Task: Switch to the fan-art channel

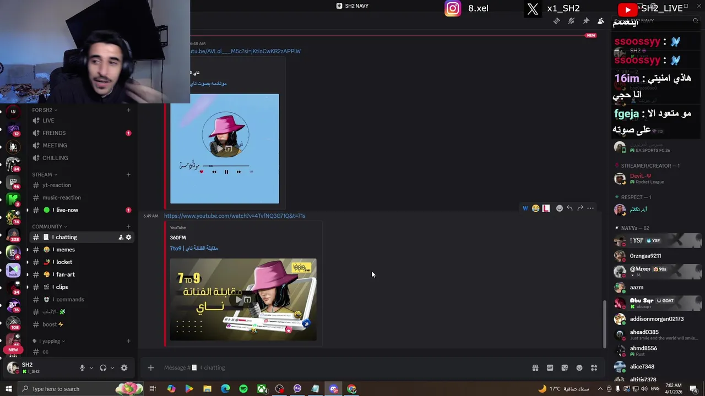Action: point(82,274)
